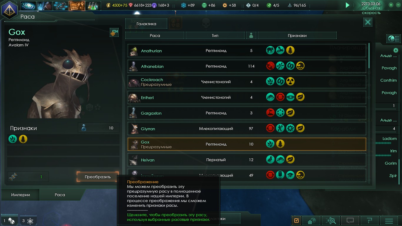Select the Glyrran species row

coord(247,129)
